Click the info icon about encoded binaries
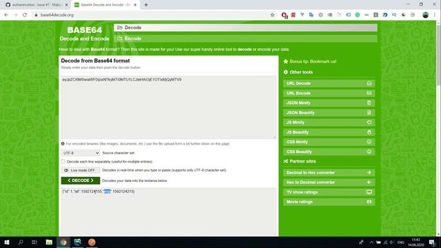Screen dimensions: 441x248 click(63, 144)
